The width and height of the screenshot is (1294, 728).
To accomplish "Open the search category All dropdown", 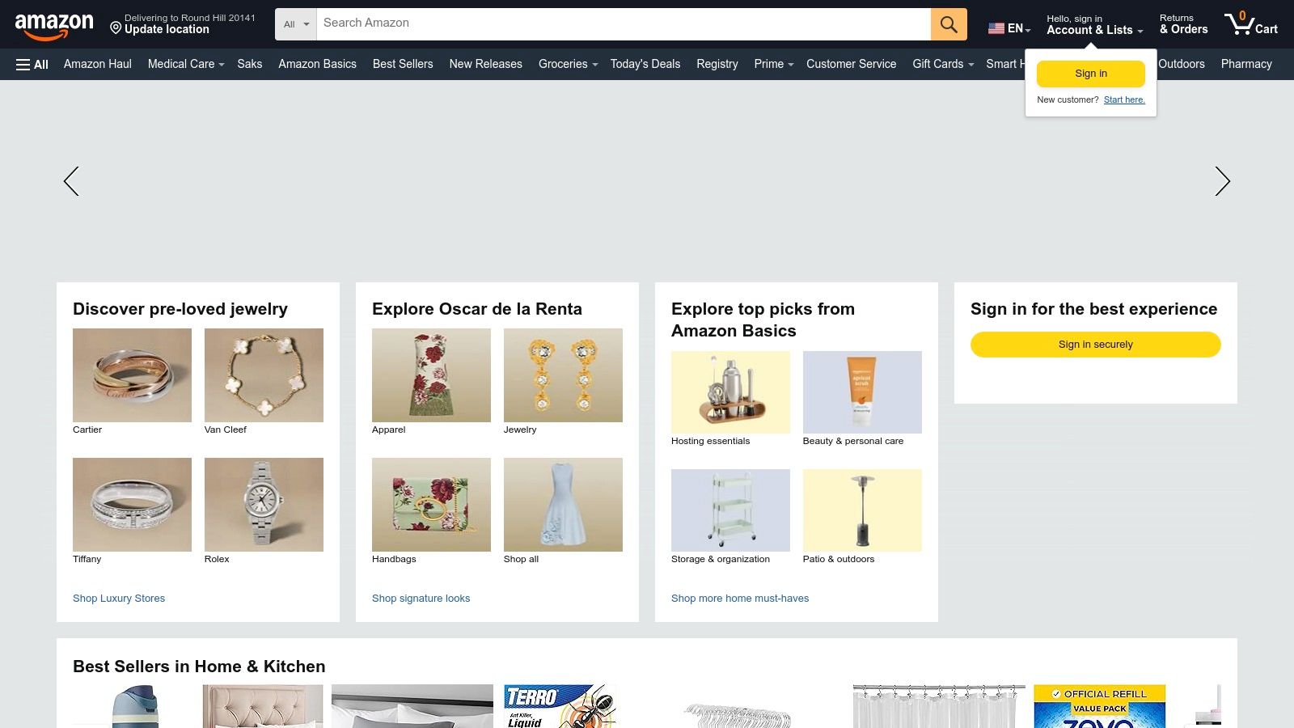I will tap(296, 24).
